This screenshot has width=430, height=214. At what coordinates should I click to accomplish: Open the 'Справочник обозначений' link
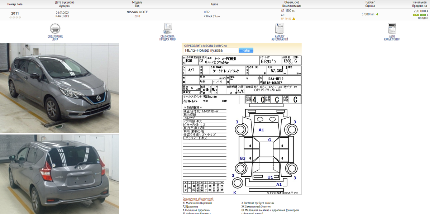198,199
